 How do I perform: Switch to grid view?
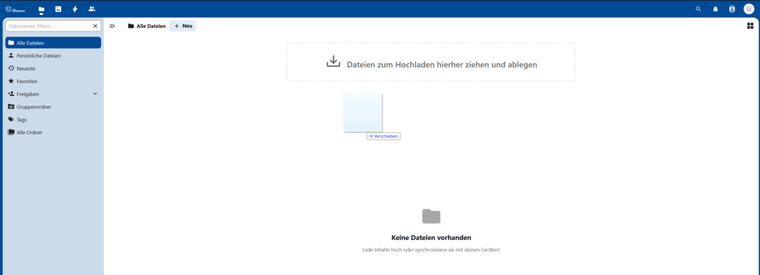click(x=750, y=26)
